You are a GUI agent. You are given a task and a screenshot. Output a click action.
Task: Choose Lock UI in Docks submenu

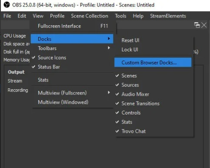(153, 50)
